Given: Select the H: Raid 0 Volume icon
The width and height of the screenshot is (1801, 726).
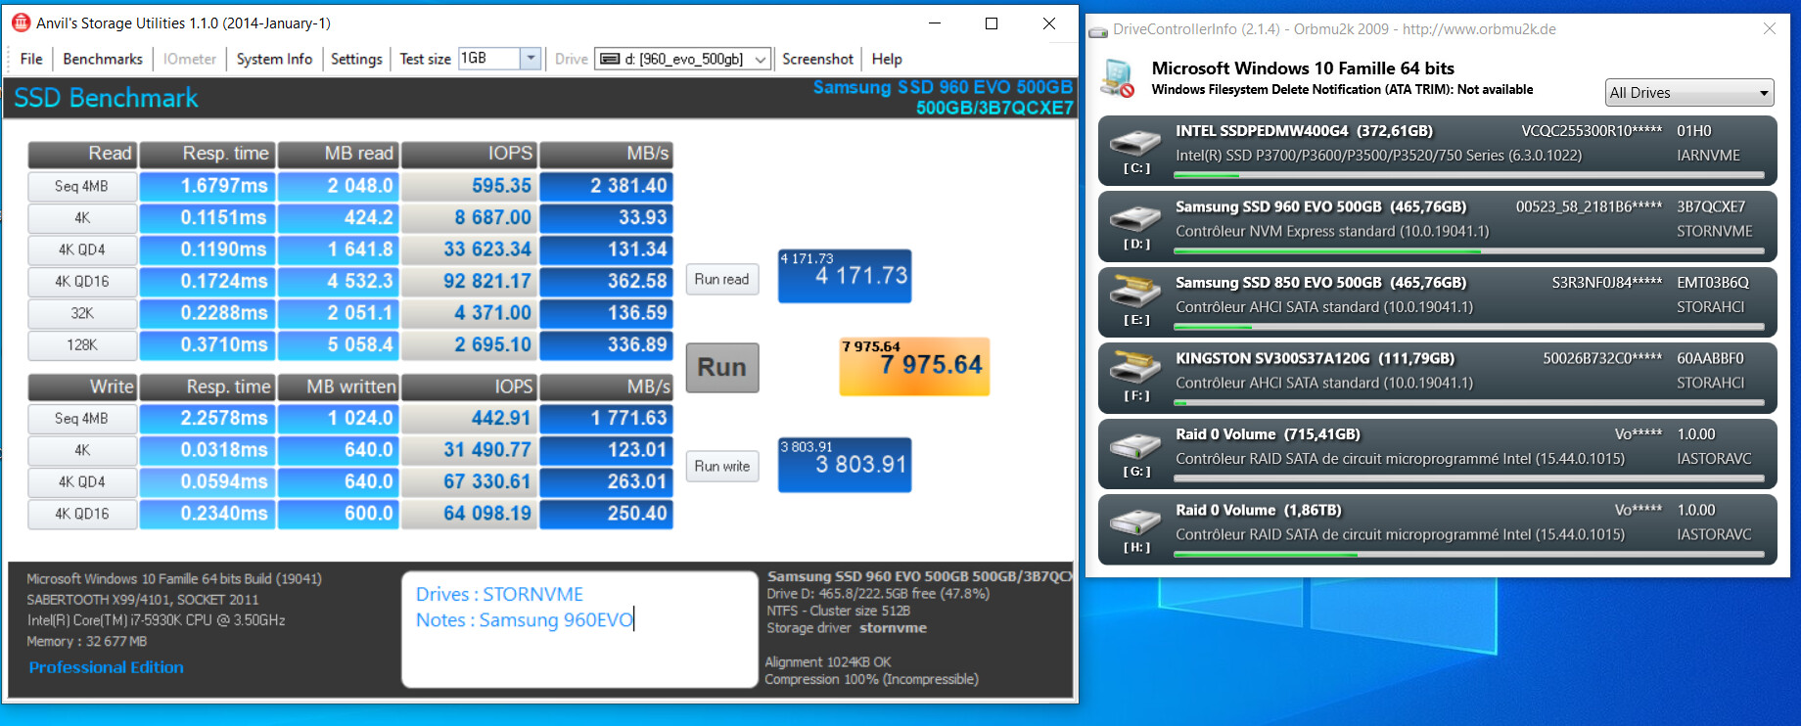Looking at the screenshot, I should 1135,521.
